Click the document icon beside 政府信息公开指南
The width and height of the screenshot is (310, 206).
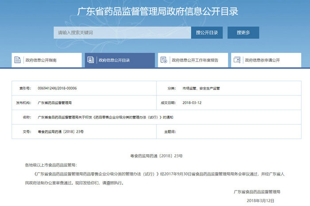click(18, 60)
